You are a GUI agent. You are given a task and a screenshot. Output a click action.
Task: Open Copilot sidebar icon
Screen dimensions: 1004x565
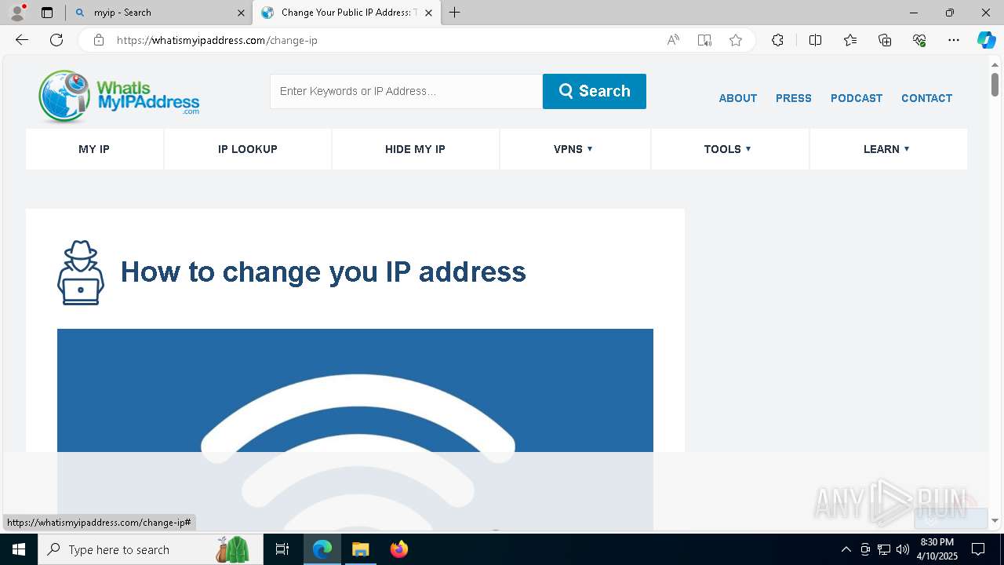pos(986,40)
